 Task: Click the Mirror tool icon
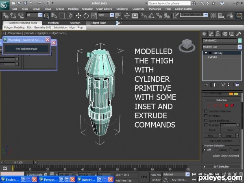(x=213, y=15)
